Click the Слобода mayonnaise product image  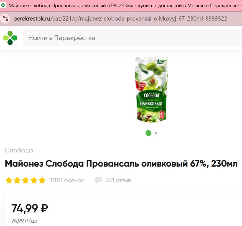[151, 89]
